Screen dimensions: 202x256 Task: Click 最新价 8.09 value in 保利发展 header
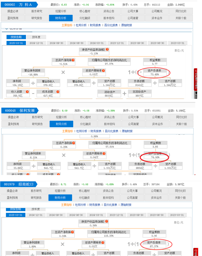(65, 111)
